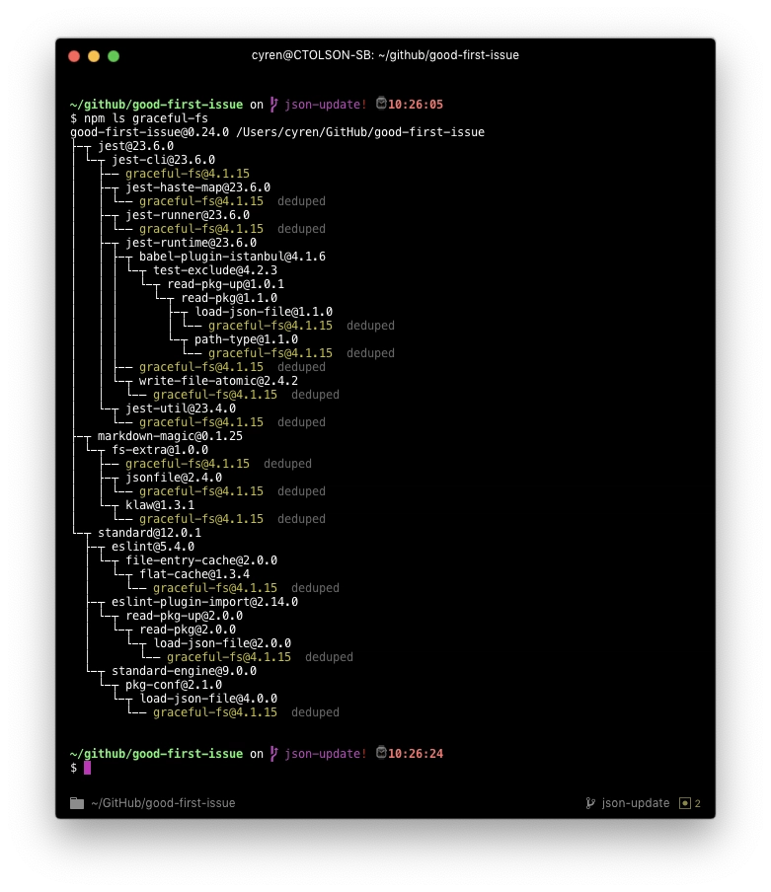This screenshot has width=771, height=892.
Task: Click the standard-engine@9.0.0 row
Action: tap(184, 671)
